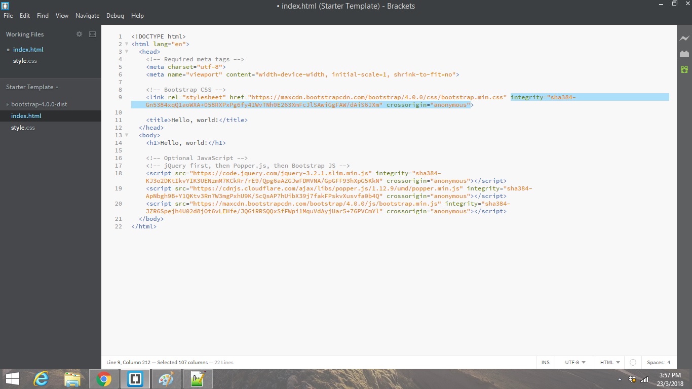Image resolution: width=692 pixels, height=389 pixels.
Task: Open Notepad++ taskbar icon
Action: tap(198, 379)
